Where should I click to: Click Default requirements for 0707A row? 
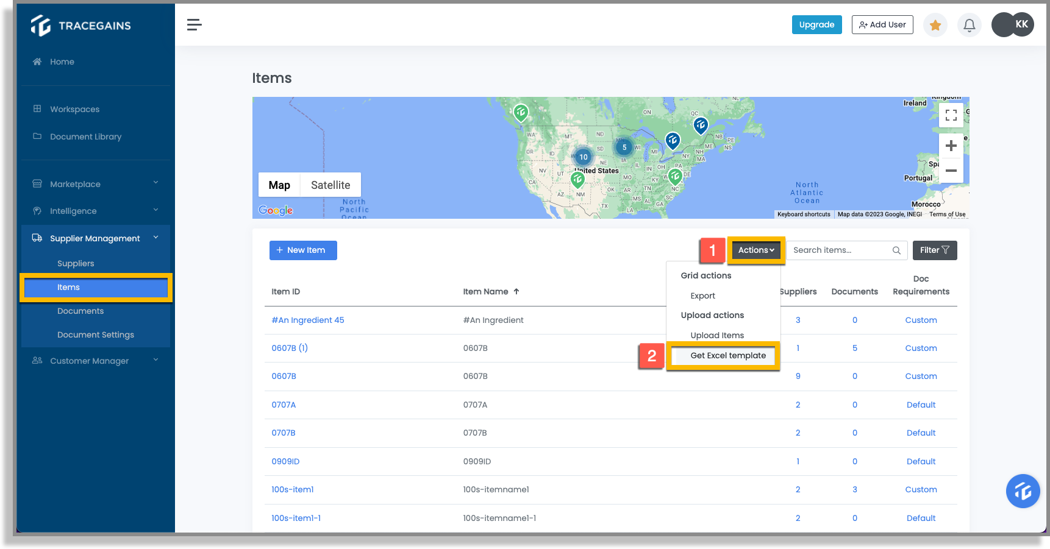coord(921,405)
